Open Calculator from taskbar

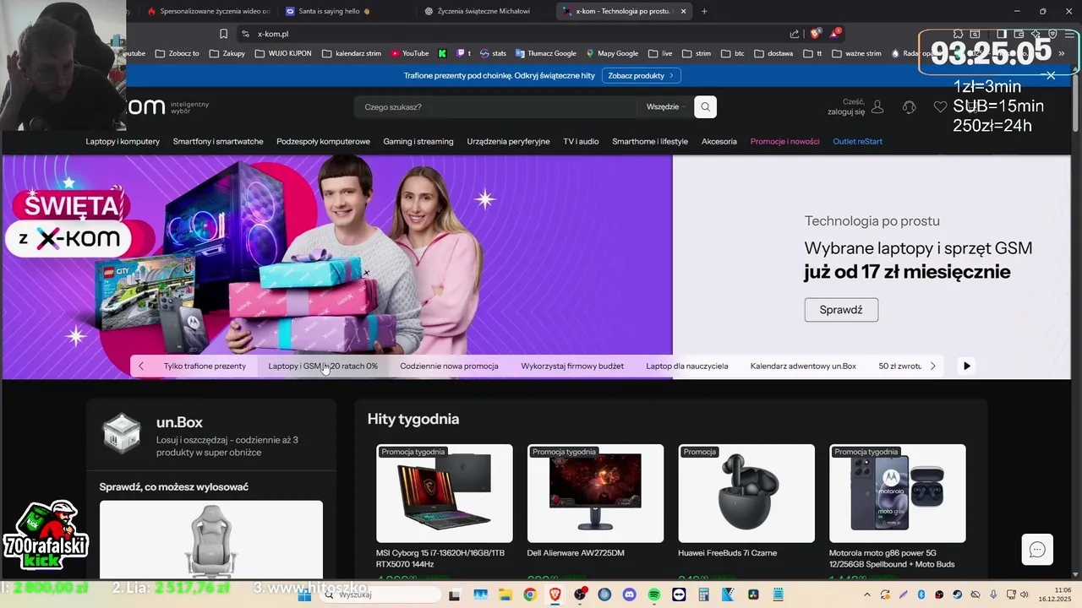(703, 594)
